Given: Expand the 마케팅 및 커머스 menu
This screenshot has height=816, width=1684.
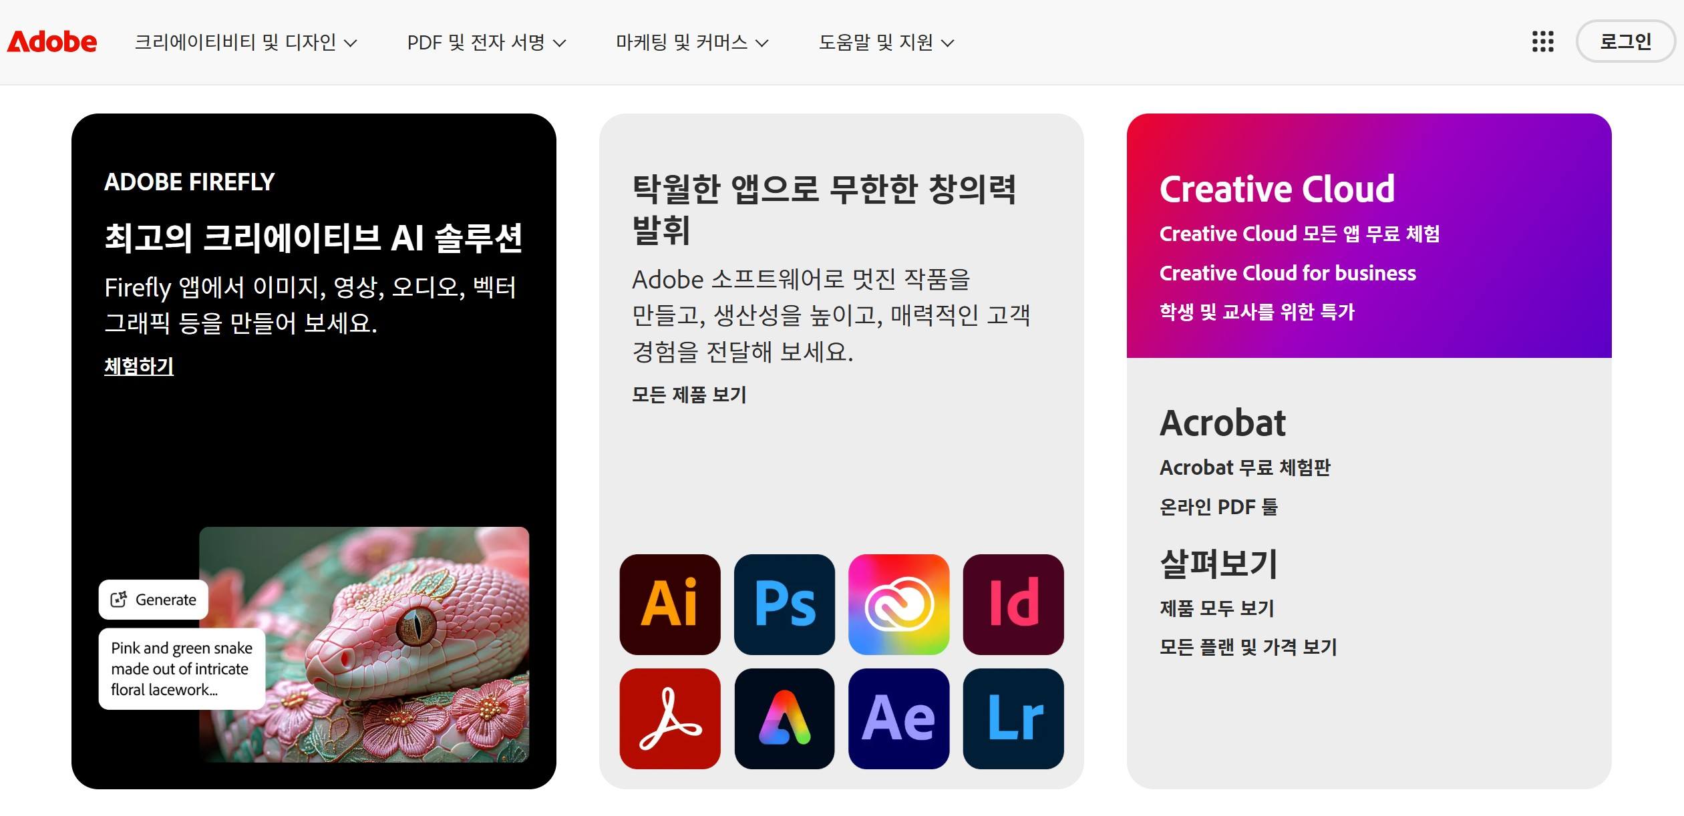Looking at the screenshot, I should click(694, 41).
